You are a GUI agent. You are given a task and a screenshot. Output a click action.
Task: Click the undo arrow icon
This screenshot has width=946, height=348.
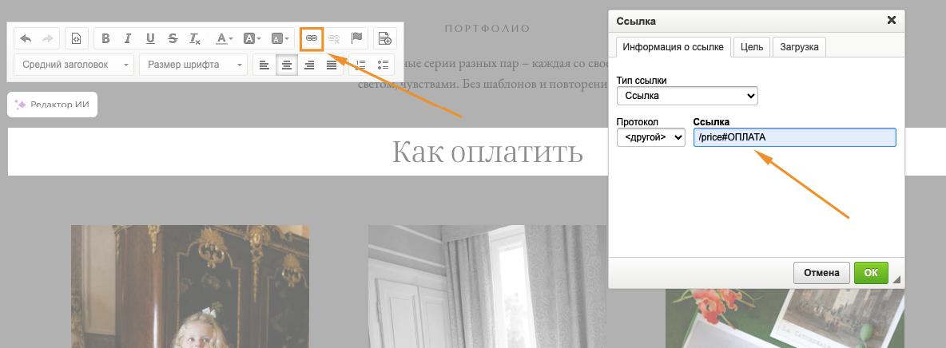[x=26, y=38]
